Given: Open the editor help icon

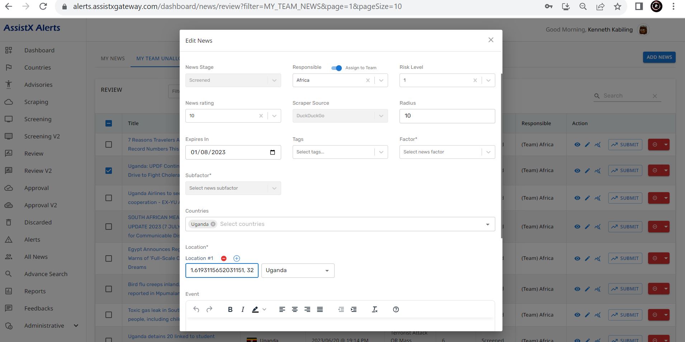Looking at the screenshot, I should [x=396, y=309].
